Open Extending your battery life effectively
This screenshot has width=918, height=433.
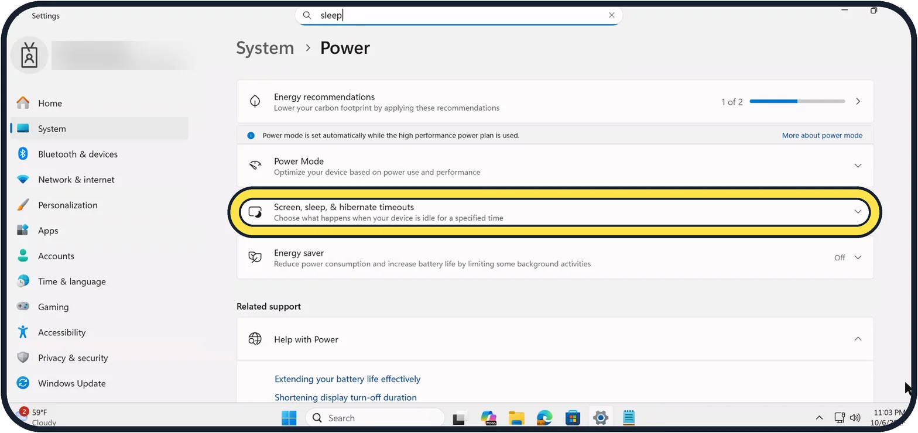(x=347, y=379)
